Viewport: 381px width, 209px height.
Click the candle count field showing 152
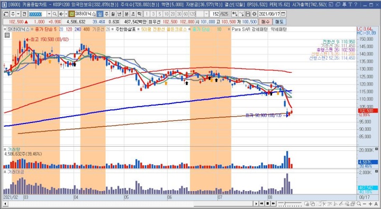point(214,14)
